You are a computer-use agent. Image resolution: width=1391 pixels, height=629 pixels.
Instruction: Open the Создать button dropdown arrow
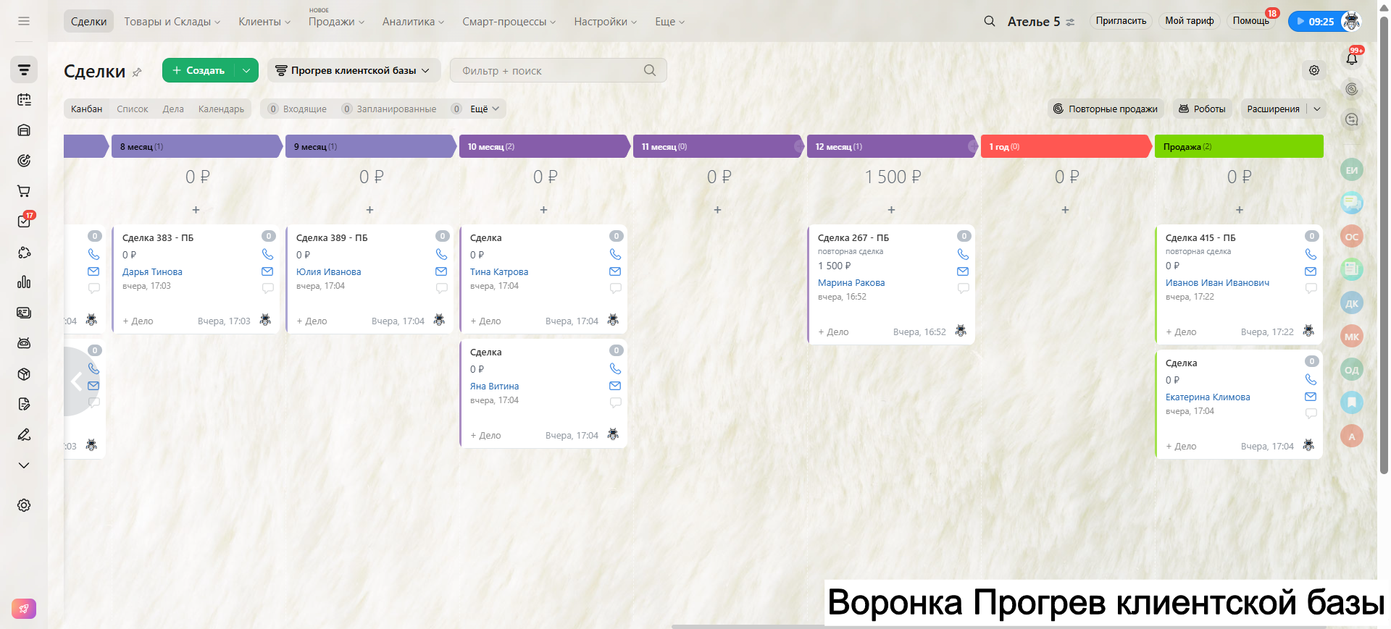(246, 70)
